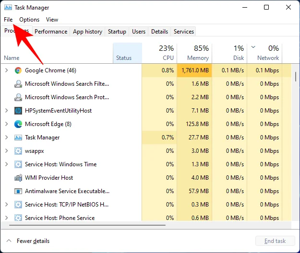Click the wsappx gear icon
The width and height of the screenshot is (300, 253).
18,151
